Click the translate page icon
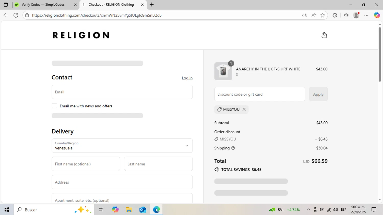383x215 pixels. [x=304, y=15]
